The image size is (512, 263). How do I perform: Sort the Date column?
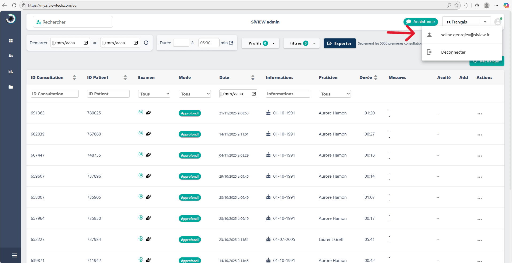(253, 78)
